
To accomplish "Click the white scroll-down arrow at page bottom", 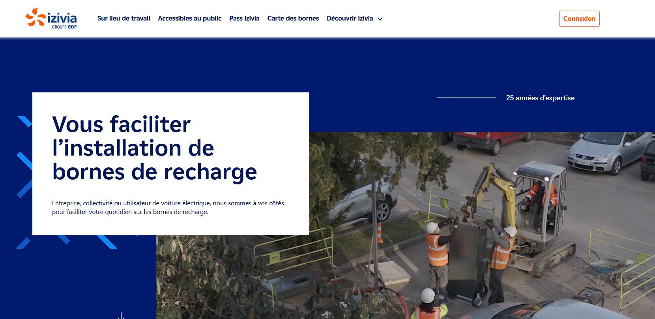I will pyautogui.click(x=121, y=316).
